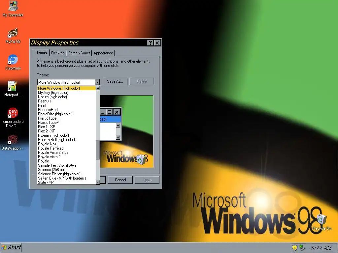Choose the PlasticTube theme
Viewport: 338px width, 253px height.
pyautogui.click(x=66, y=118)
